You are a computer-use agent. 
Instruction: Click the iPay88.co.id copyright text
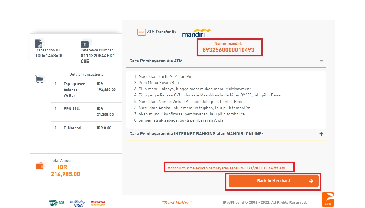coord(264,203)
